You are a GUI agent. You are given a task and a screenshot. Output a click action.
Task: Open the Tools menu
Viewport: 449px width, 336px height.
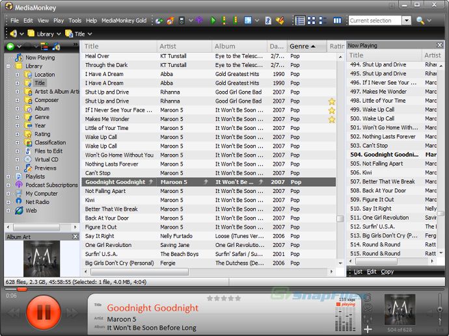coord(75,21)
